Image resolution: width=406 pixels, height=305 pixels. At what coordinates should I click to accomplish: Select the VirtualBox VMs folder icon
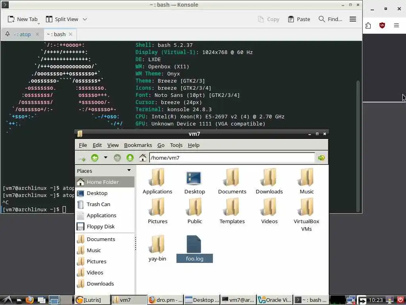click(x=306, y=207)
